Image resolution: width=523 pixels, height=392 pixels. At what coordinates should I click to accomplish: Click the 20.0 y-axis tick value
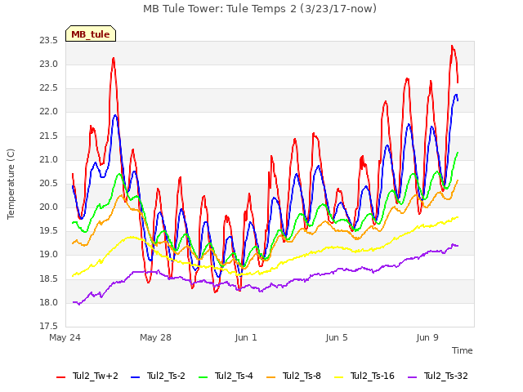click(49, 207)
